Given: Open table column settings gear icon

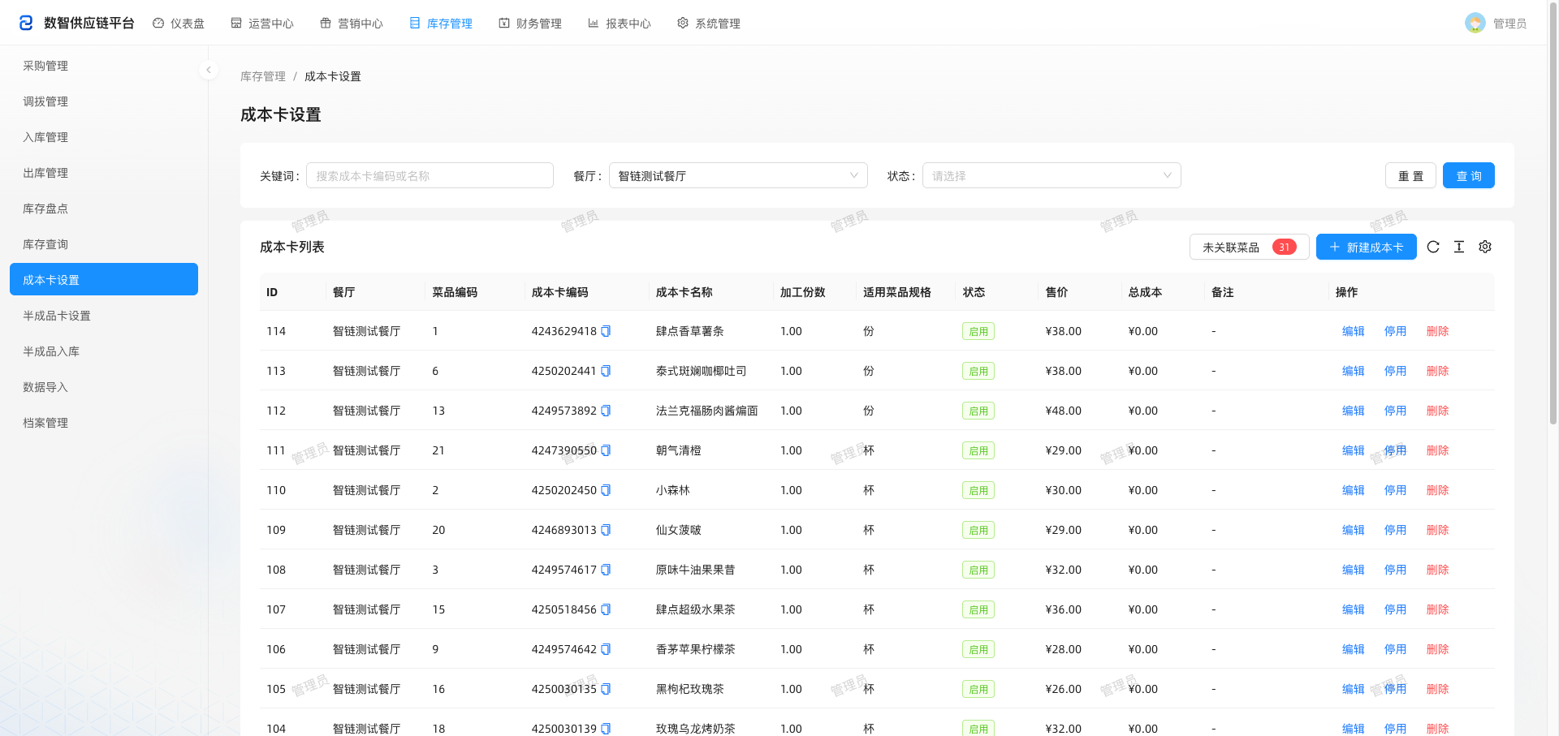Looking at the screenshot, I should (1485, 247).
